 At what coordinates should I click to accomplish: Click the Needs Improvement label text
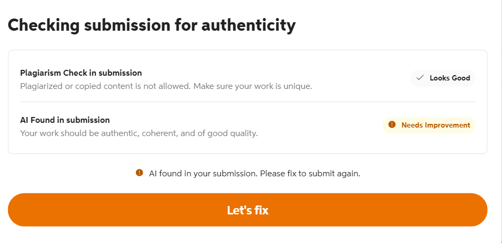tap(436, 125)
